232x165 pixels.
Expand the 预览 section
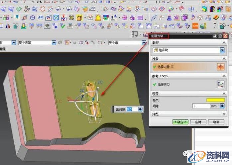pos(224,114)
